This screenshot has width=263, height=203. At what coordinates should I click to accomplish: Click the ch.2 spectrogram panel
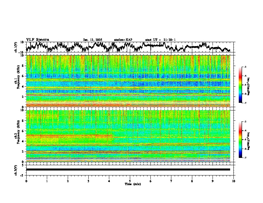(x=128, y=136)
